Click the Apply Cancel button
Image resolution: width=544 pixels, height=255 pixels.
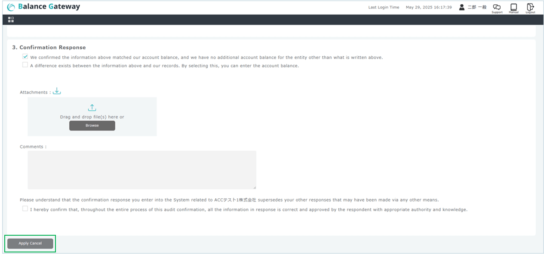[x=30, y=243]
